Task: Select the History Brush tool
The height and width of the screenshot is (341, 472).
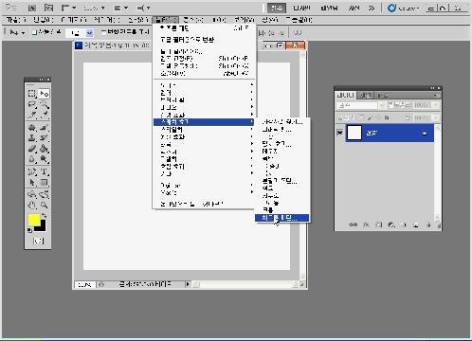Action: click(x=44, y=138)
